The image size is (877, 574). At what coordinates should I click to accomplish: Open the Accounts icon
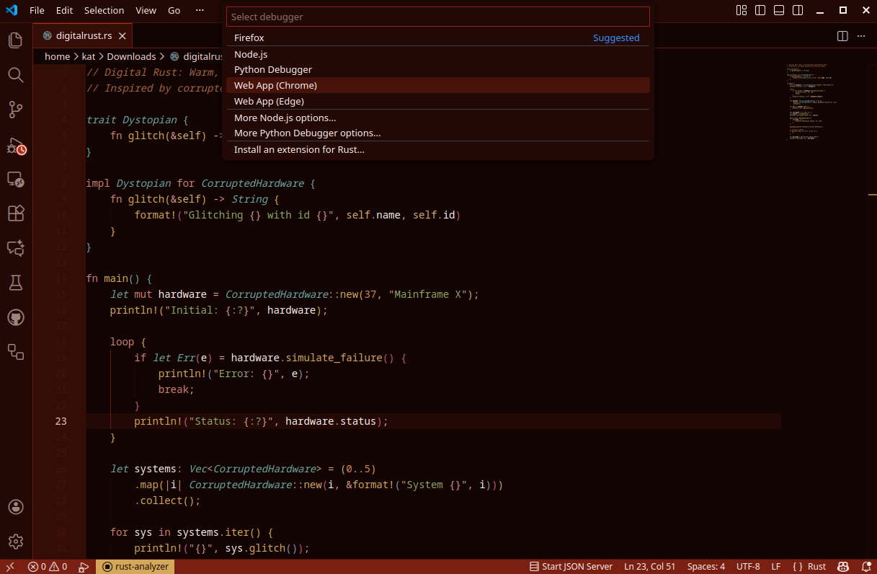coord(16,507)
